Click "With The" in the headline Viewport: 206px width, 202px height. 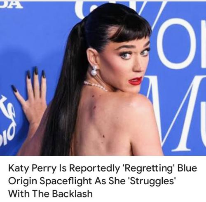pos(29,193)
